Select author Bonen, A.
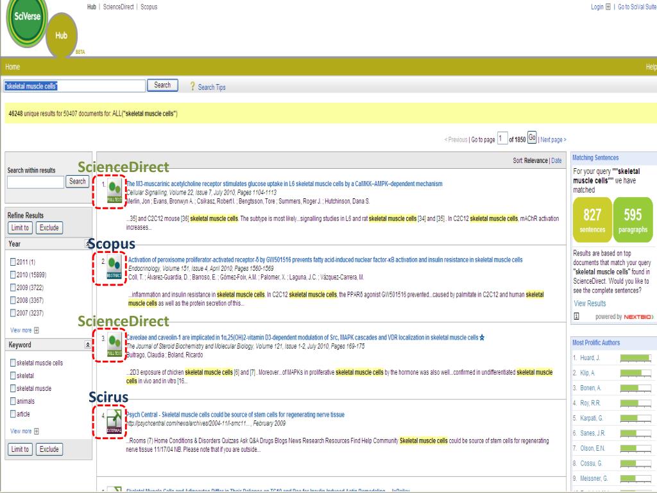Image resolution: width=657 pixels, height=493 pixels. click(x=591, y=388)
